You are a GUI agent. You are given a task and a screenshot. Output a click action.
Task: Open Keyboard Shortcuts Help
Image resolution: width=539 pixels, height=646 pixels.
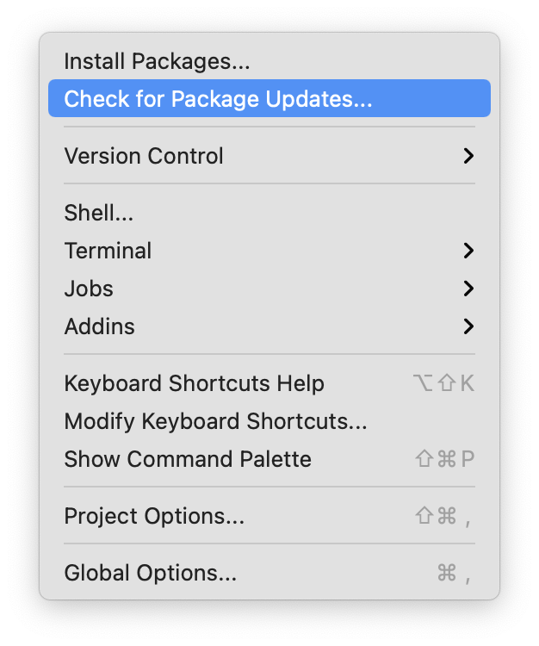coord(194,383)
